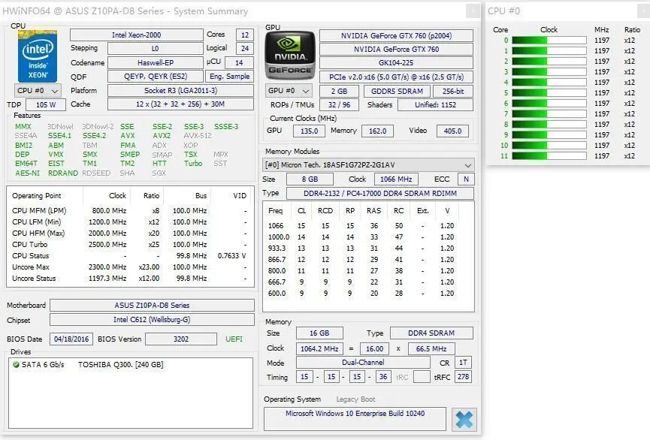Viewport: 650px width, 440px height.
Task: Select the Intel Xeon-2000 CPU name field
Action: 136,35
